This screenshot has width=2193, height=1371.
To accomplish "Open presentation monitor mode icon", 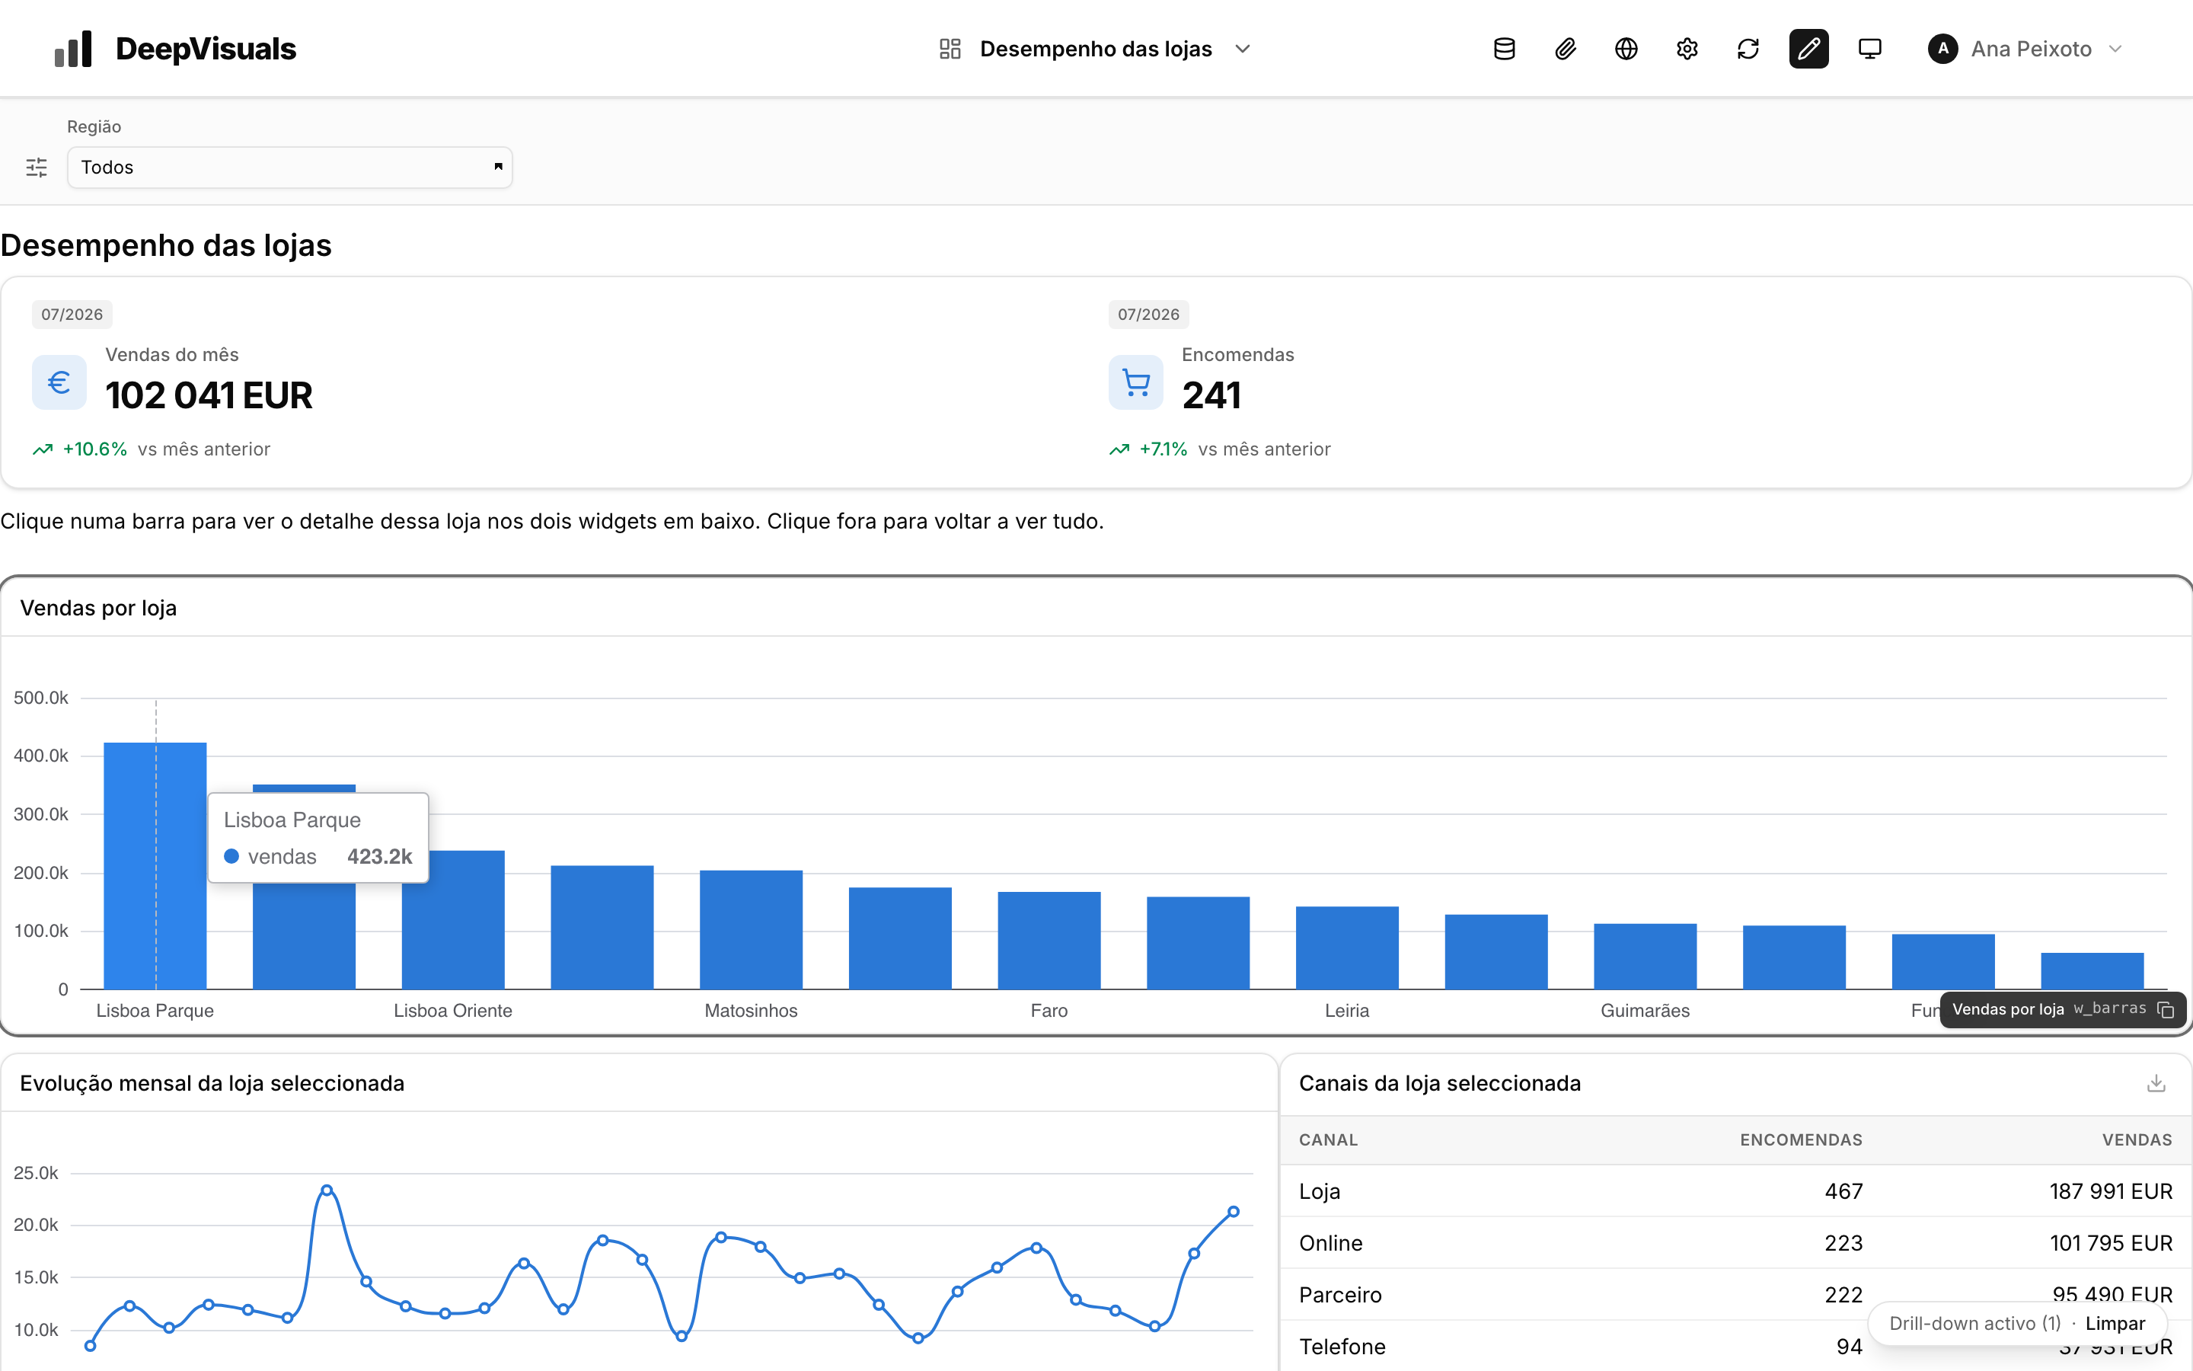I will point(1869,49).
